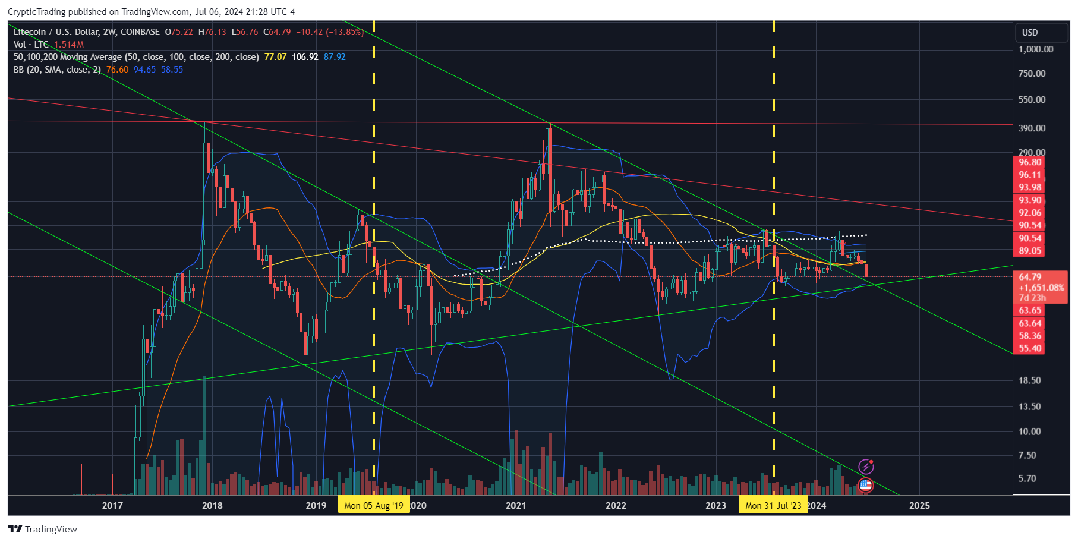Click the red 63.65 price tag
This screenshot has height=542, width=1078.
[1029, 311]
